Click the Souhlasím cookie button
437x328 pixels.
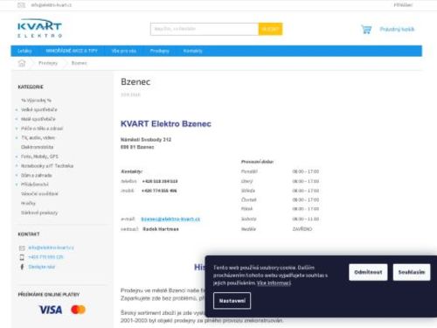412,272
